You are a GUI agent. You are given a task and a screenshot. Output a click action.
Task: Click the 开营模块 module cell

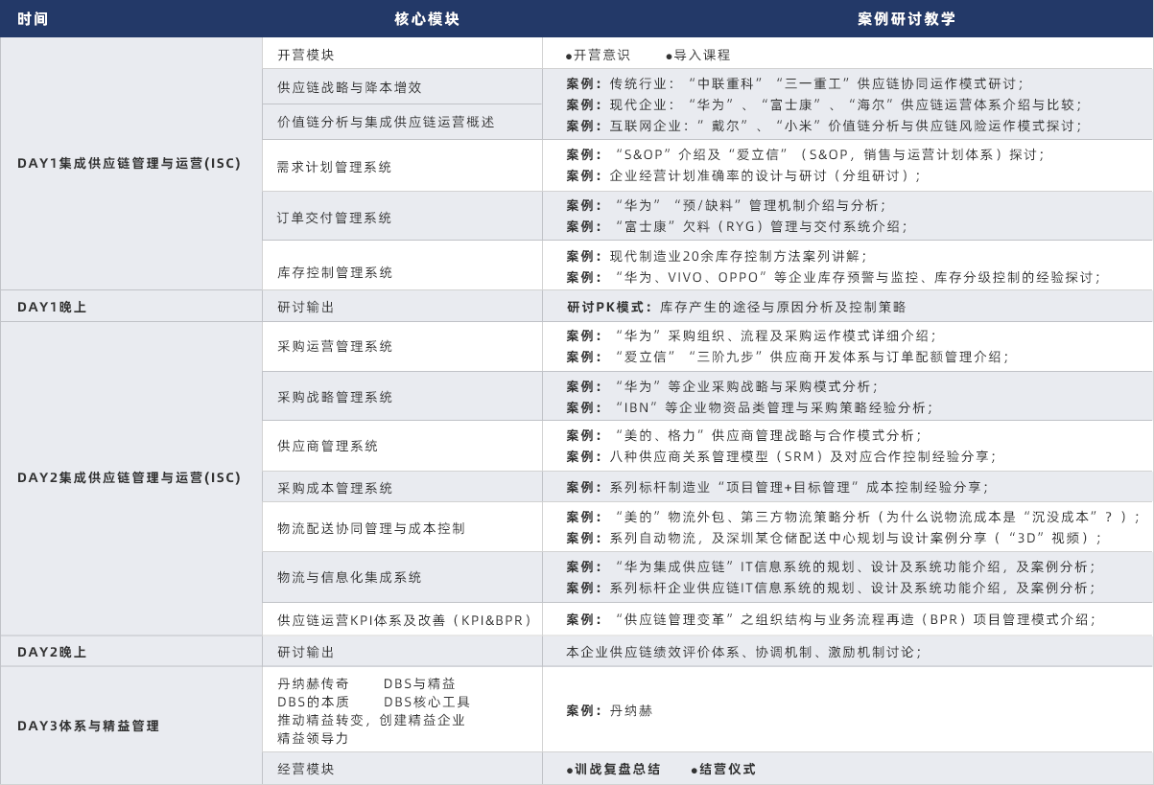[x=402, y=55]
